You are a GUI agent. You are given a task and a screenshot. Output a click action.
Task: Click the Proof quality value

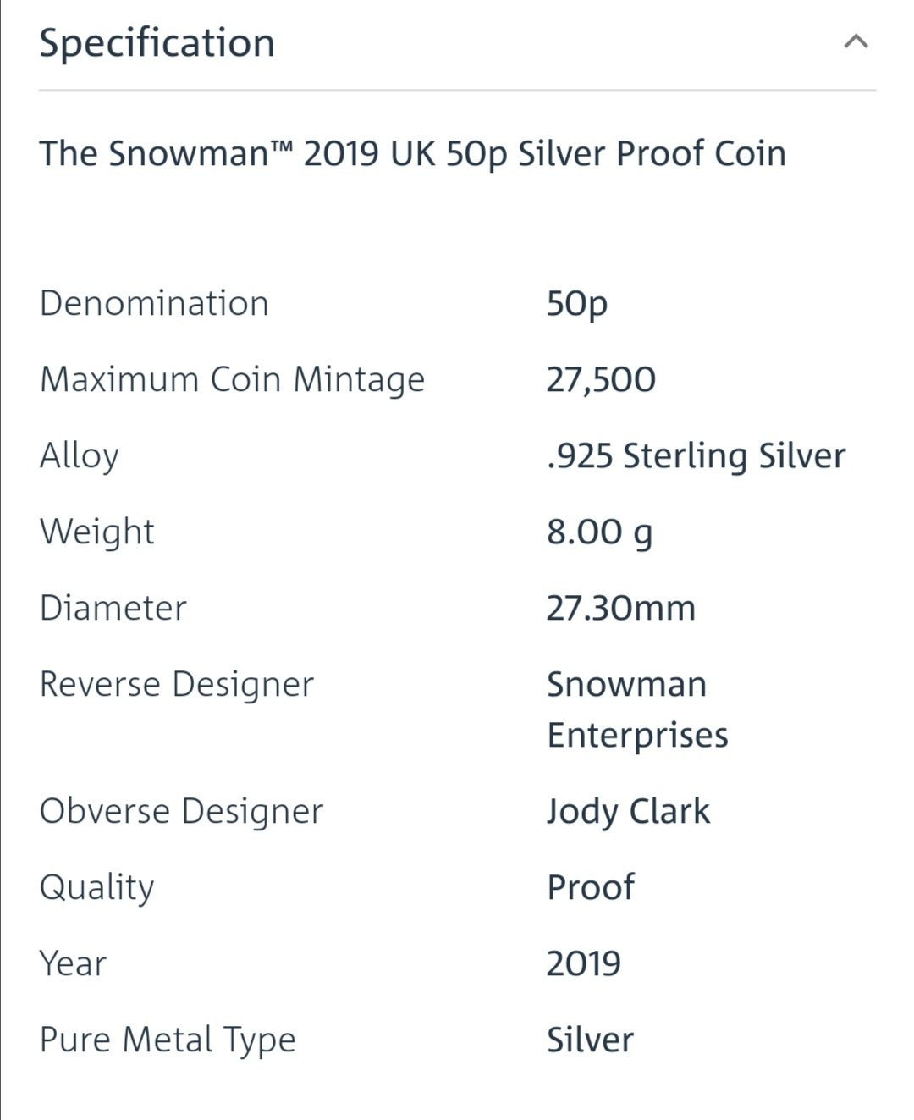pos(591,888)
